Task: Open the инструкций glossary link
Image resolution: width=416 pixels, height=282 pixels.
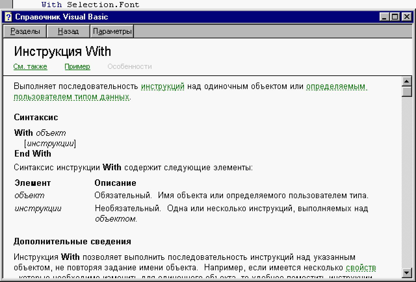Action: [x=163, y=87]
